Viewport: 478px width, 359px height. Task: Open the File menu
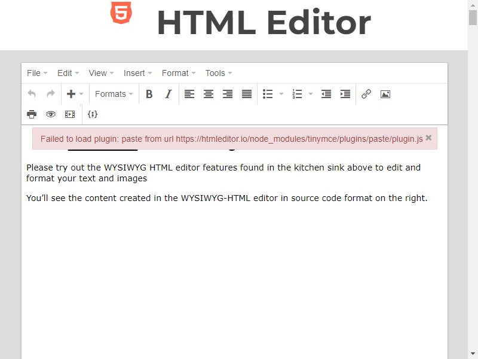[37, 73]
